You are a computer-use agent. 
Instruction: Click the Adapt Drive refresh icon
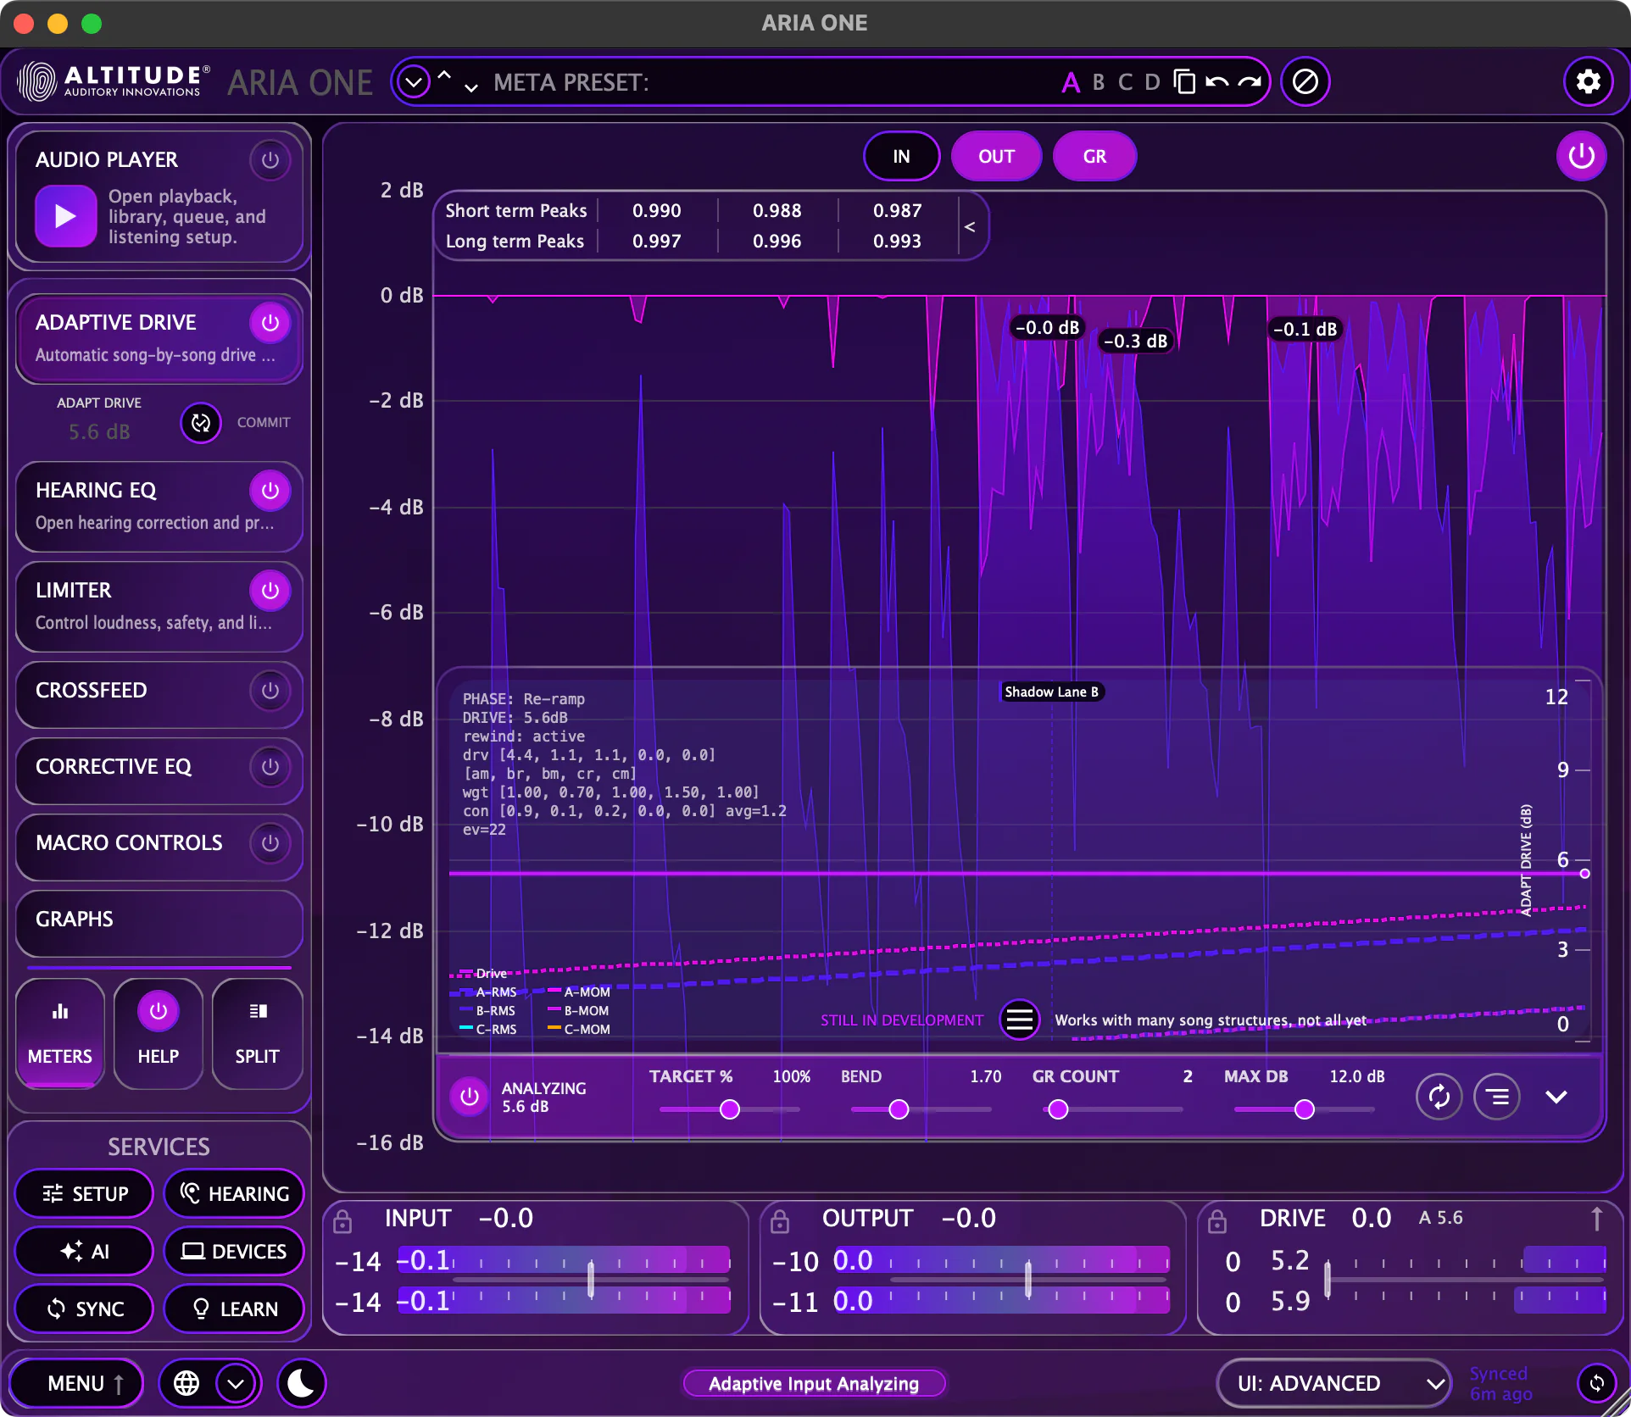201,422
